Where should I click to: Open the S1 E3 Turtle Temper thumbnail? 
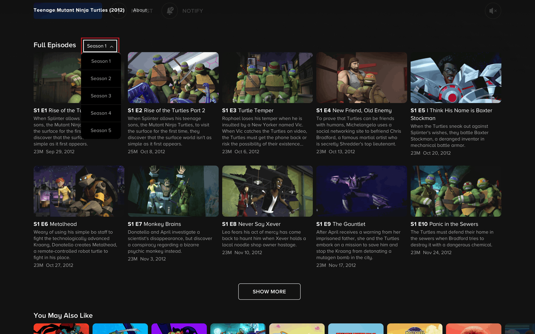point(267,77)
